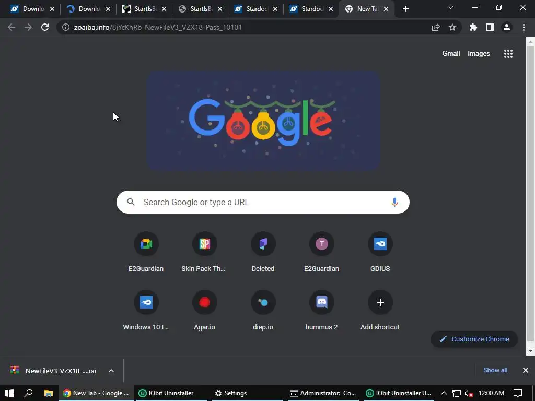
Task: Open the diep.io shortcut
Action: [263, 310]
